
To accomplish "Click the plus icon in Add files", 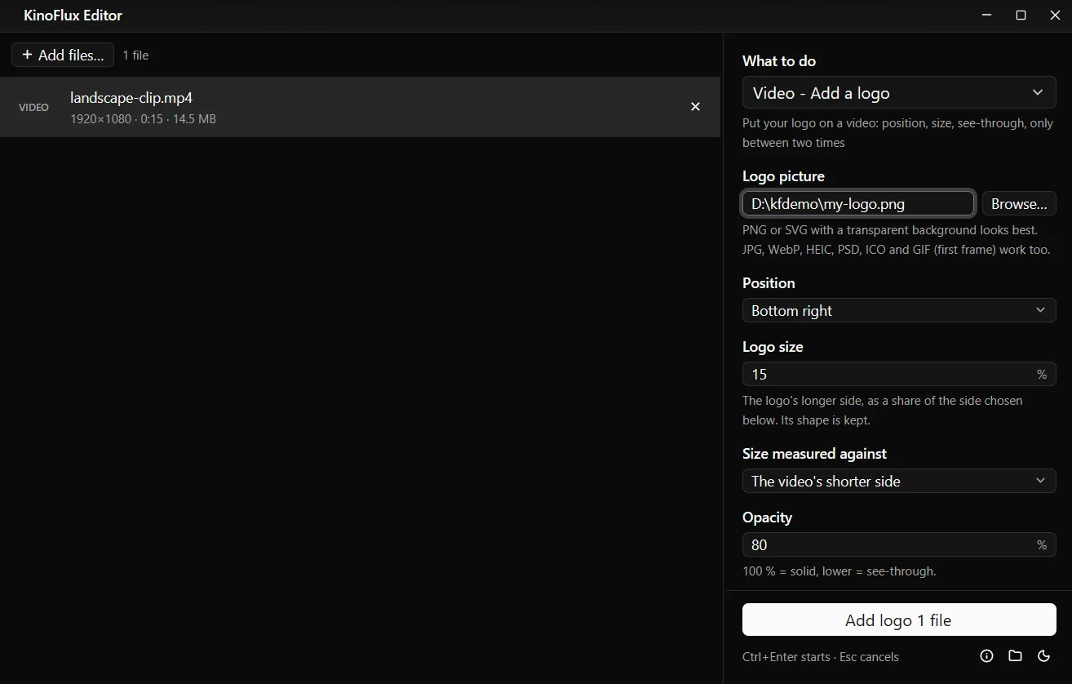I will point(27,55).
